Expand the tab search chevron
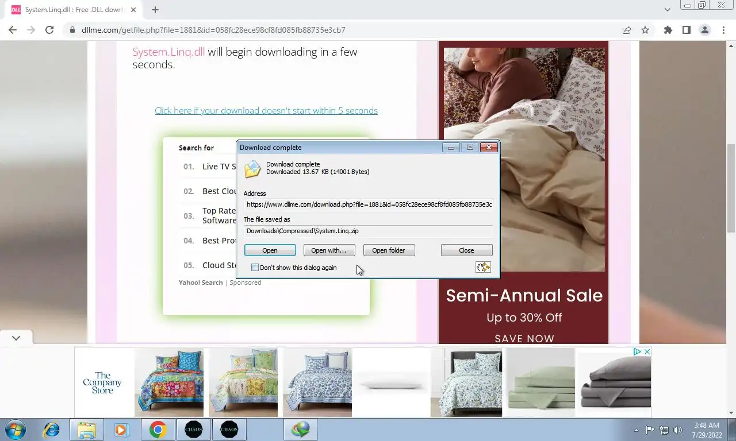736x441 pixels. click(x=667, y=10)
